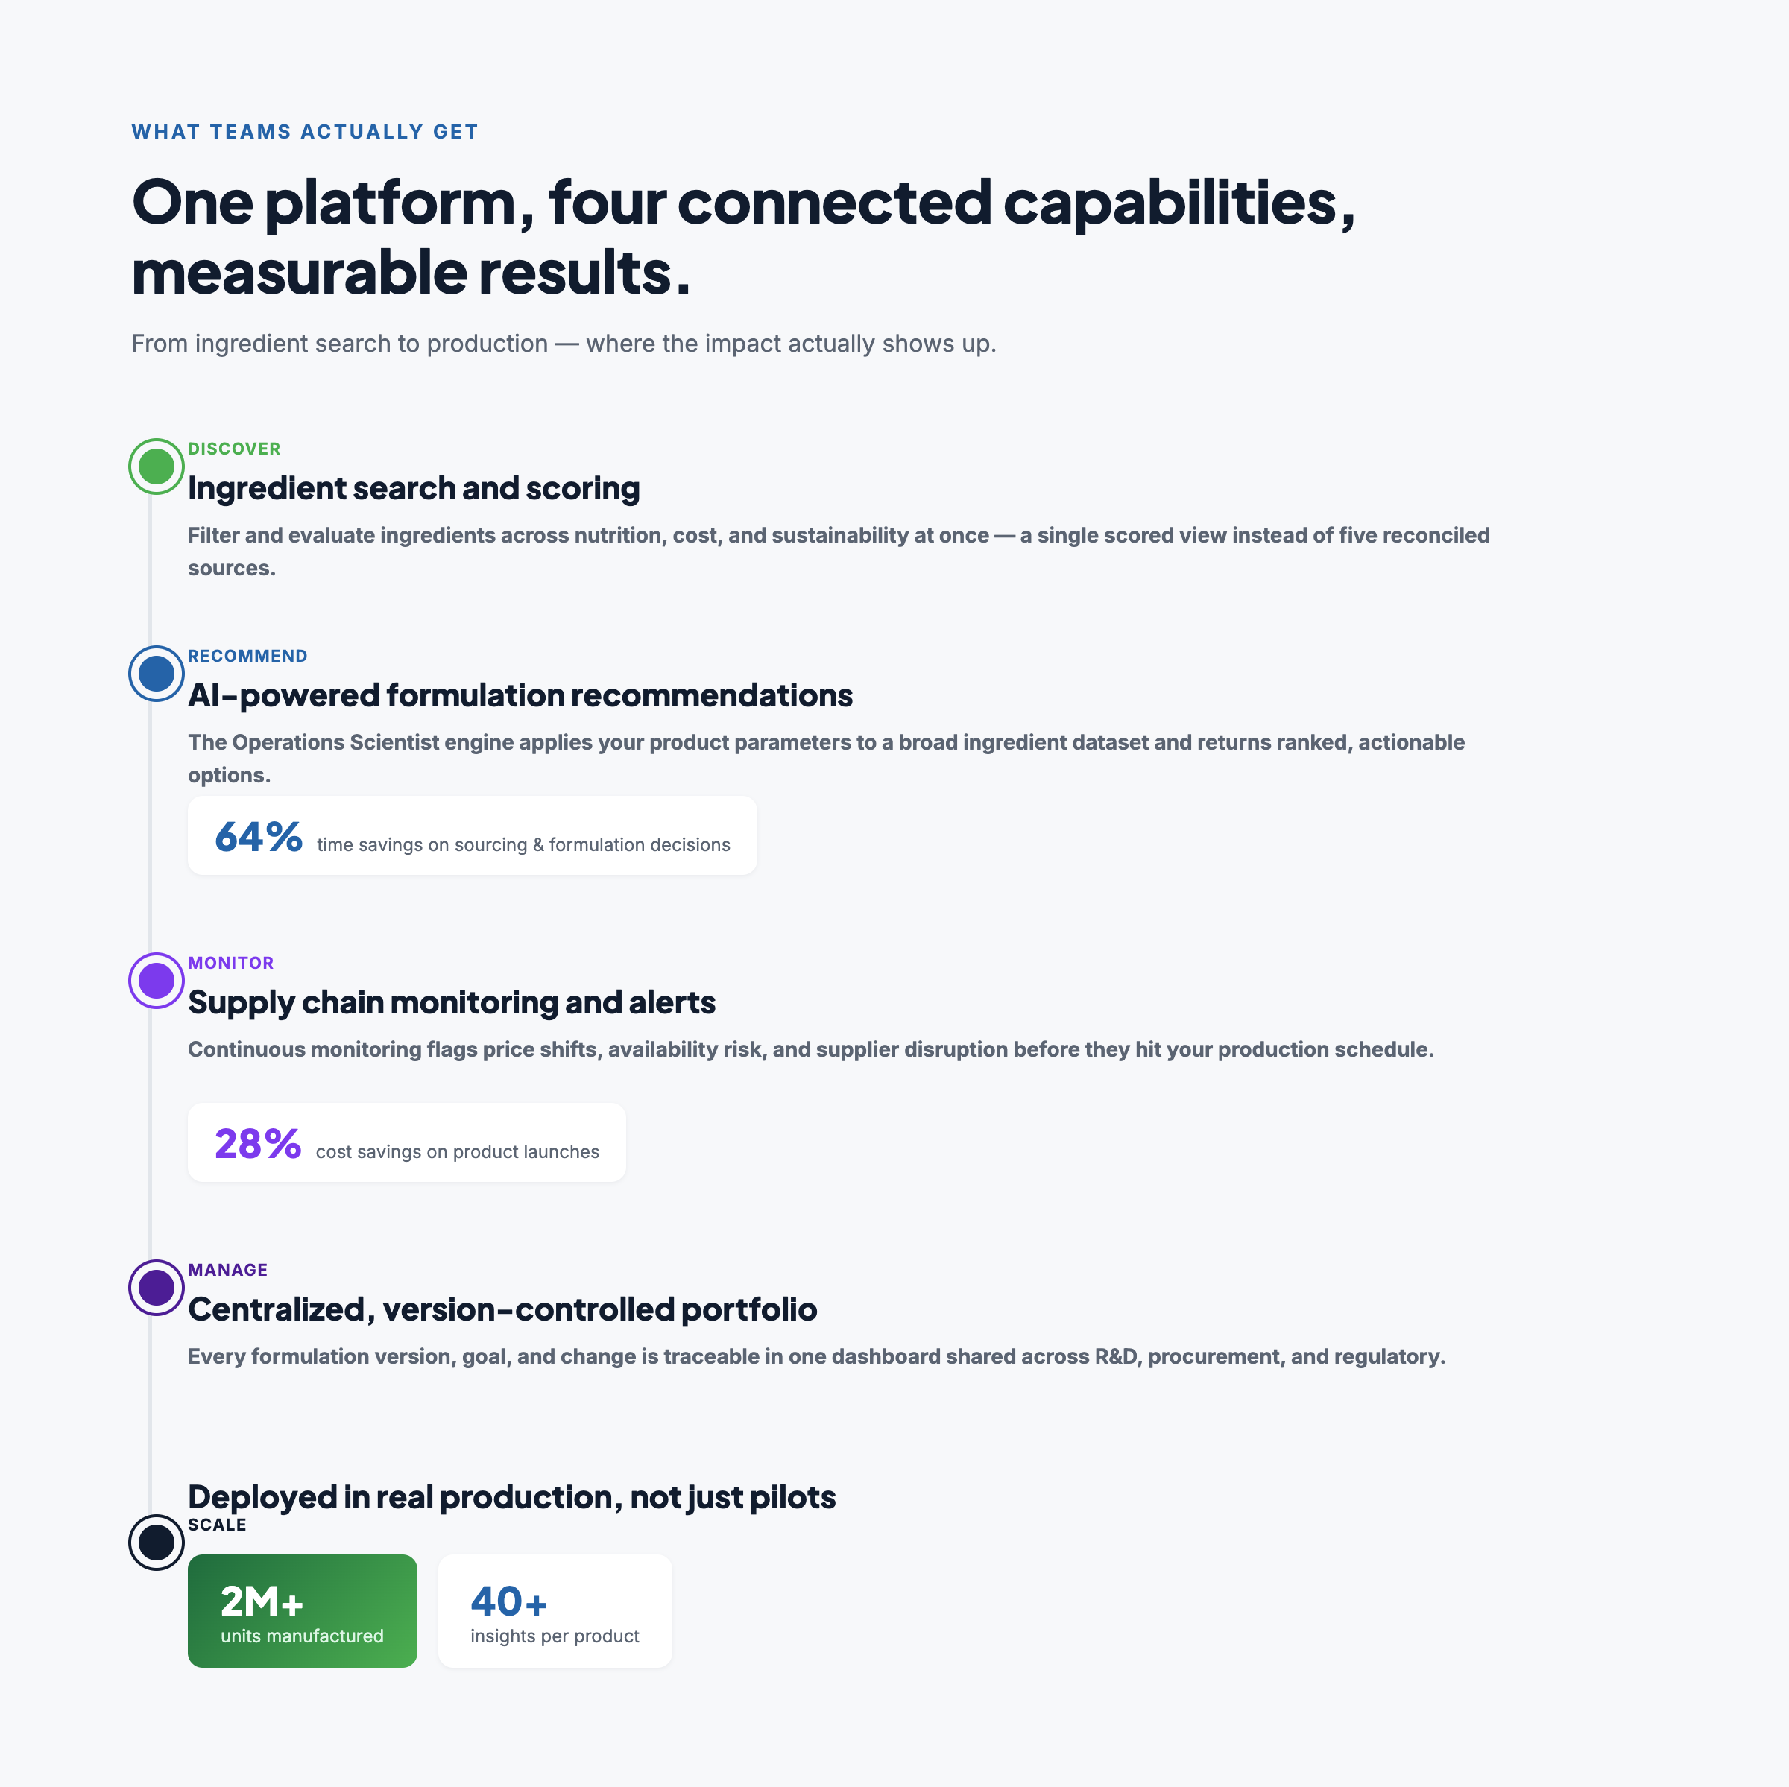Click the green Discover timeline marker
The height and width of the screenshot is (1787, 1789).
click(x=156, y=466)
